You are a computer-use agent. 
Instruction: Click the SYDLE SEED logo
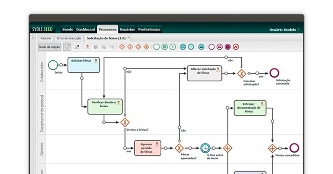pos(43,29)
